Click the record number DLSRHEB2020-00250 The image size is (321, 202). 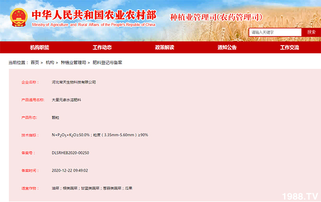click(x=71, y=153)
